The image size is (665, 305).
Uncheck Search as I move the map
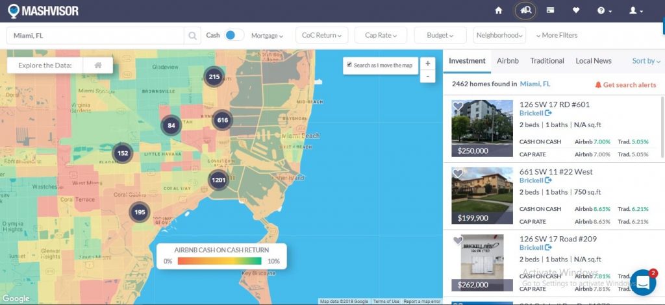tap(349, 65)
